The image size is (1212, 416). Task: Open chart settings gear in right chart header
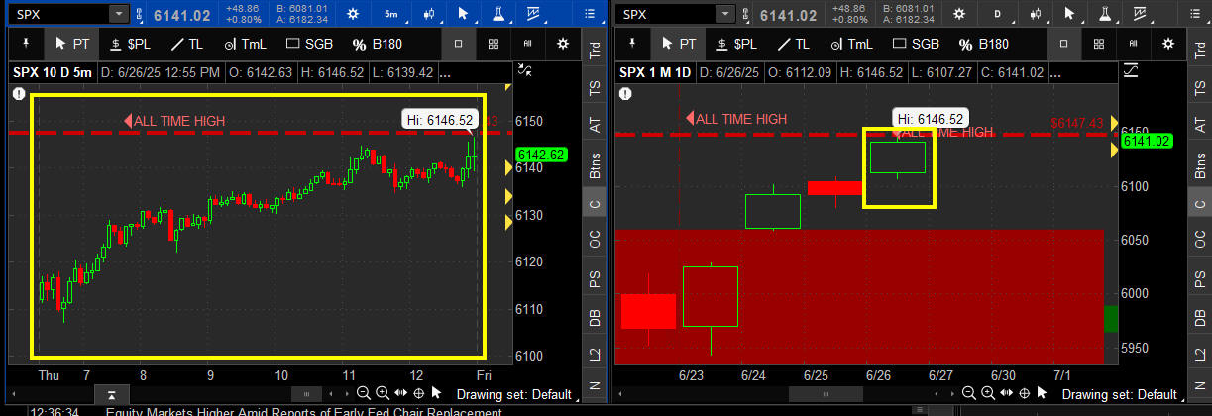(958, 14)
